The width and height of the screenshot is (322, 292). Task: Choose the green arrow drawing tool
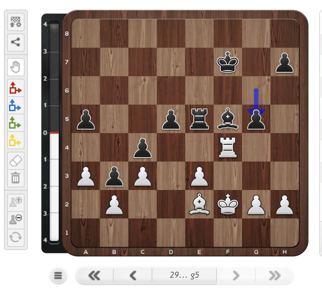(x=15, y=123)
